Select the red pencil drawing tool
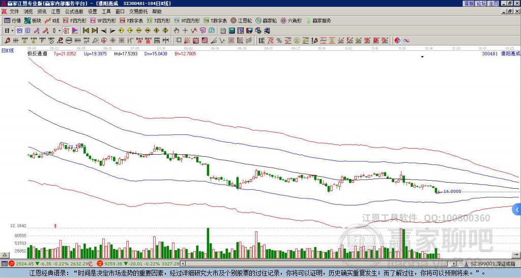 pyautogui.click(x=7, y=41)
